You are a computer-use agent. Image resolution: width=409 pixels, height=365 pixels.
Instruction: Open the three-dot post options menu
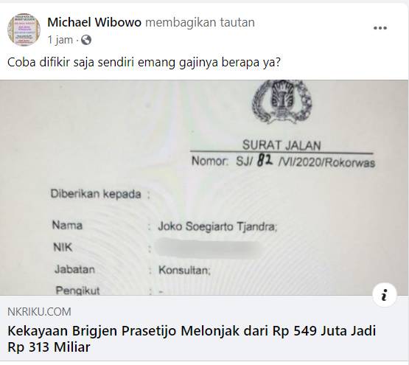click(380, 28)
